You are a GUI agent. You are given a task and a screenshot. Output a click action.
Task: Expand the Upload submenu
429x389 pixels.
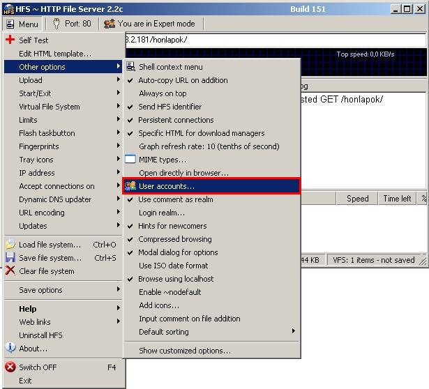point(63,80)
